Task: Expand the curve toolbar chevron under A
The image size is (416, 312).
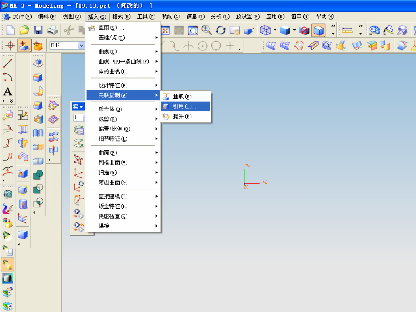Action: click(x=11, y=101)
